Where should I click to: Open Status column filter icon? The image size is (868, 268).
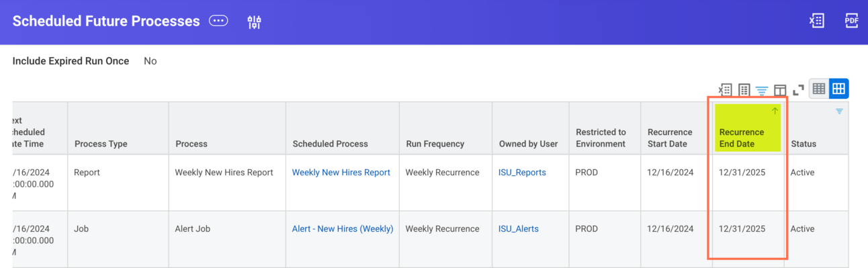(x=839, y=111)
